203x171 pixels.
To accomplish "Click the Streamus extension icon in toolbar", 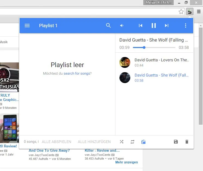I will click(190, 11).
